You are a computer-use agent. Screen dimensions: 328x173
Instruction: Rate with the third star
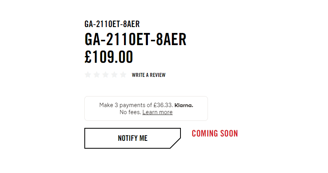[x=106, y=75]
